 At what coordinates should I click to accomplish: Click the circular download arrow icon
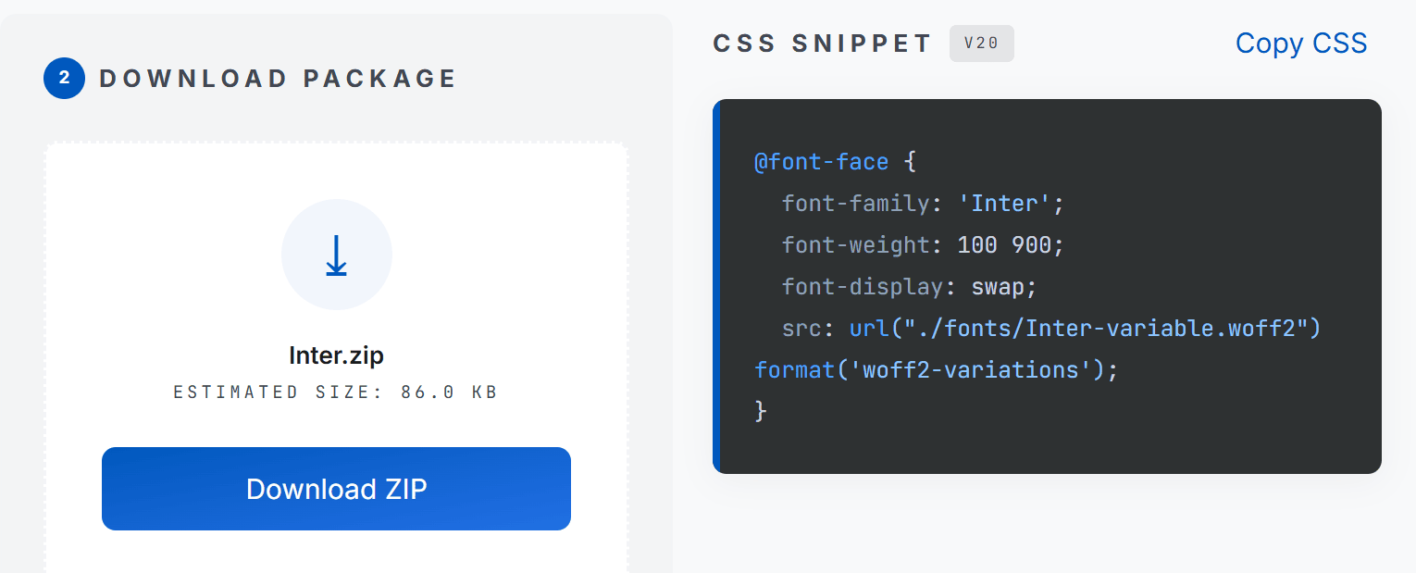coord(337,255)
